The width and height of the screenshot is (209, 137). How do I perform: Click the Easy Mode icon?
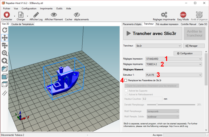(183, 15)
